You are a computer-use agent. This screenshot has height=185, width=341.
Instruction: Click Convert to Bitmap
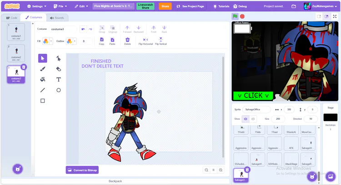[82, 170]
